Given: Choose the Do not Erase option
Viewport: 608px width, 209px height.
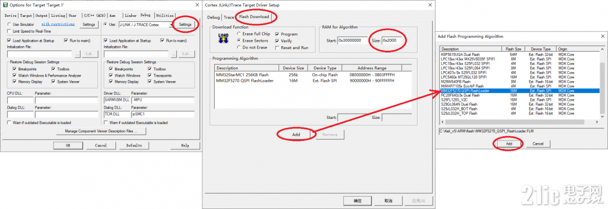Looking at the screenshot, I should (x=239, y=47).
